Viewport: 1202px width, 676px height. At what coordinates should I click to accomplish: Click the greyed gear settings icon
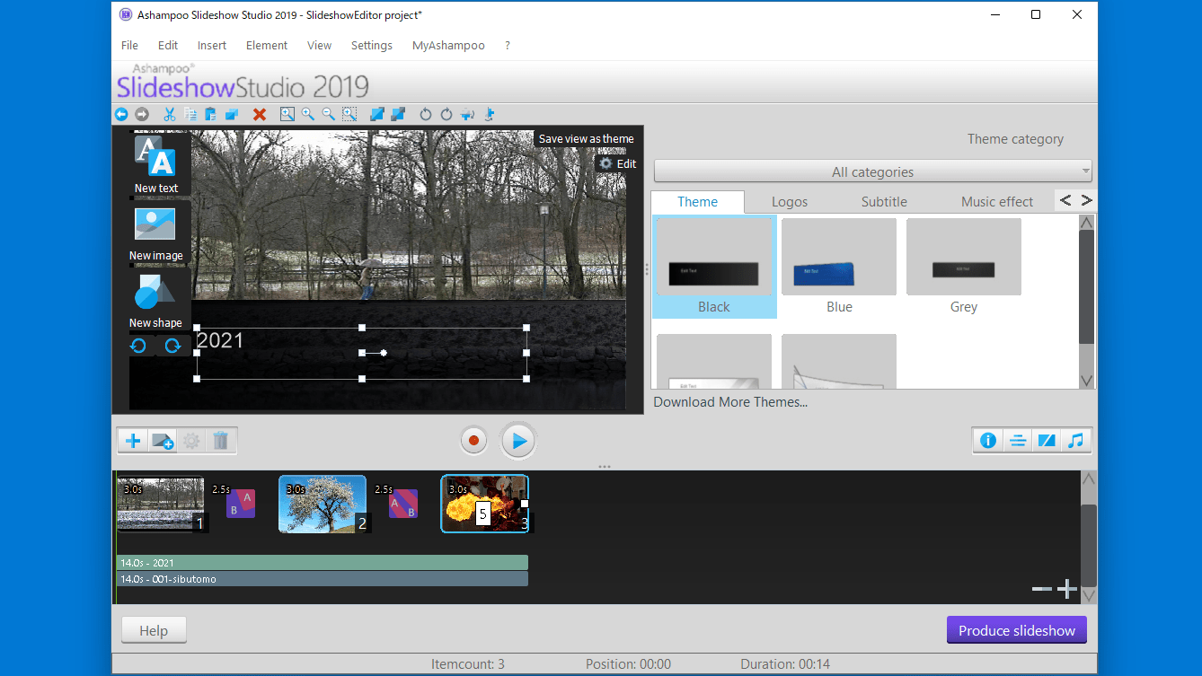tap(190, 441)
